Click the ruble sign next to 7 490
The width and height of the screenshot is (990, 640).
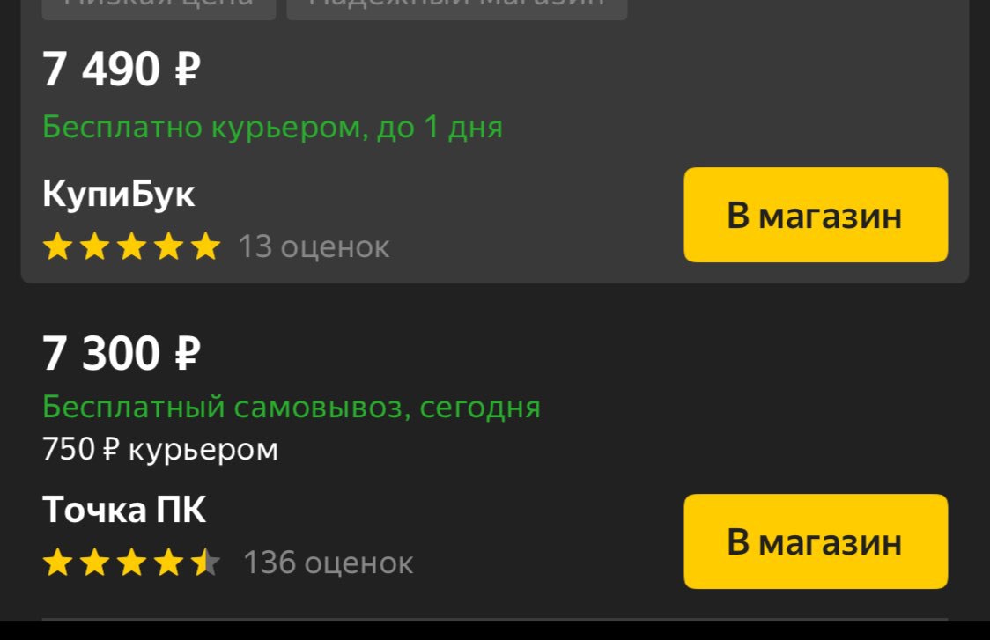pos(187,70)
